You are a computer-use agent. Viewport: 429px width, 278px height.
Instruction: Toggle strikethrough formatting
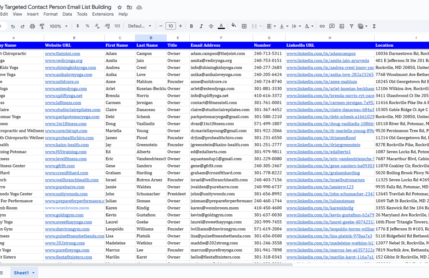click(211, 26)
